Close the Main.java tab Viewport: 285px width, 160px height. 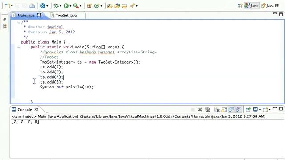pos(39,15)
